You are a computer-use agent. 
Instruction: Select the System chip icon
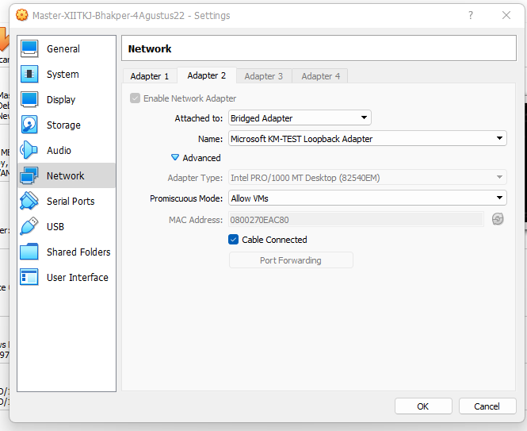29,74
